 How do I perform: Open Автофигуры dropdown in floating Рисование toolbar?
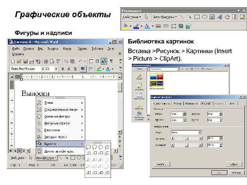pos(165,17)
